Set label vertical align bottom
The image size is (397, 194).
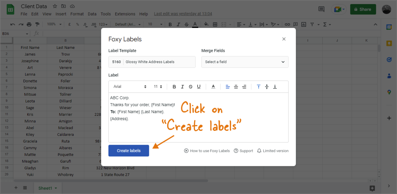click(275, 87)
